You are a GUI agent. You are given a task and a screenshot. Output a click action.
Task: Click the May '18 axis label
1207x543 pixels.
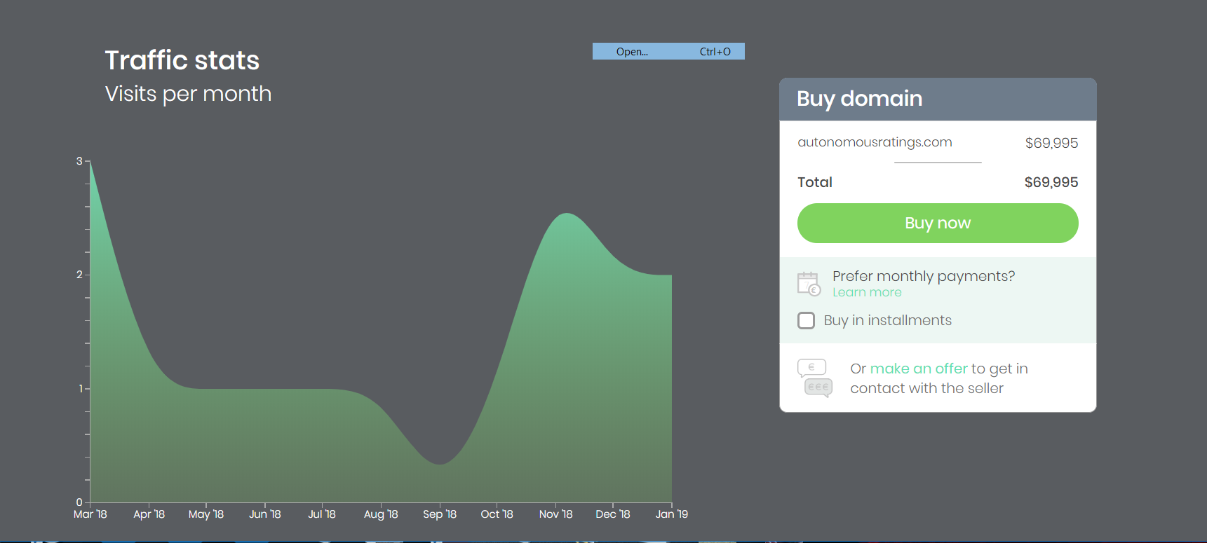tap(206, 514)
